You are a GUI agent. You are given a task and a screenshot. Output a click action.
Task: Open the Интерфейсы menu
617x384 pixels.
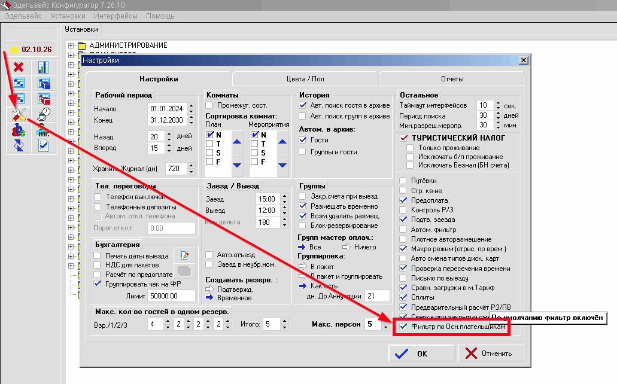click(x=116, y=16)
